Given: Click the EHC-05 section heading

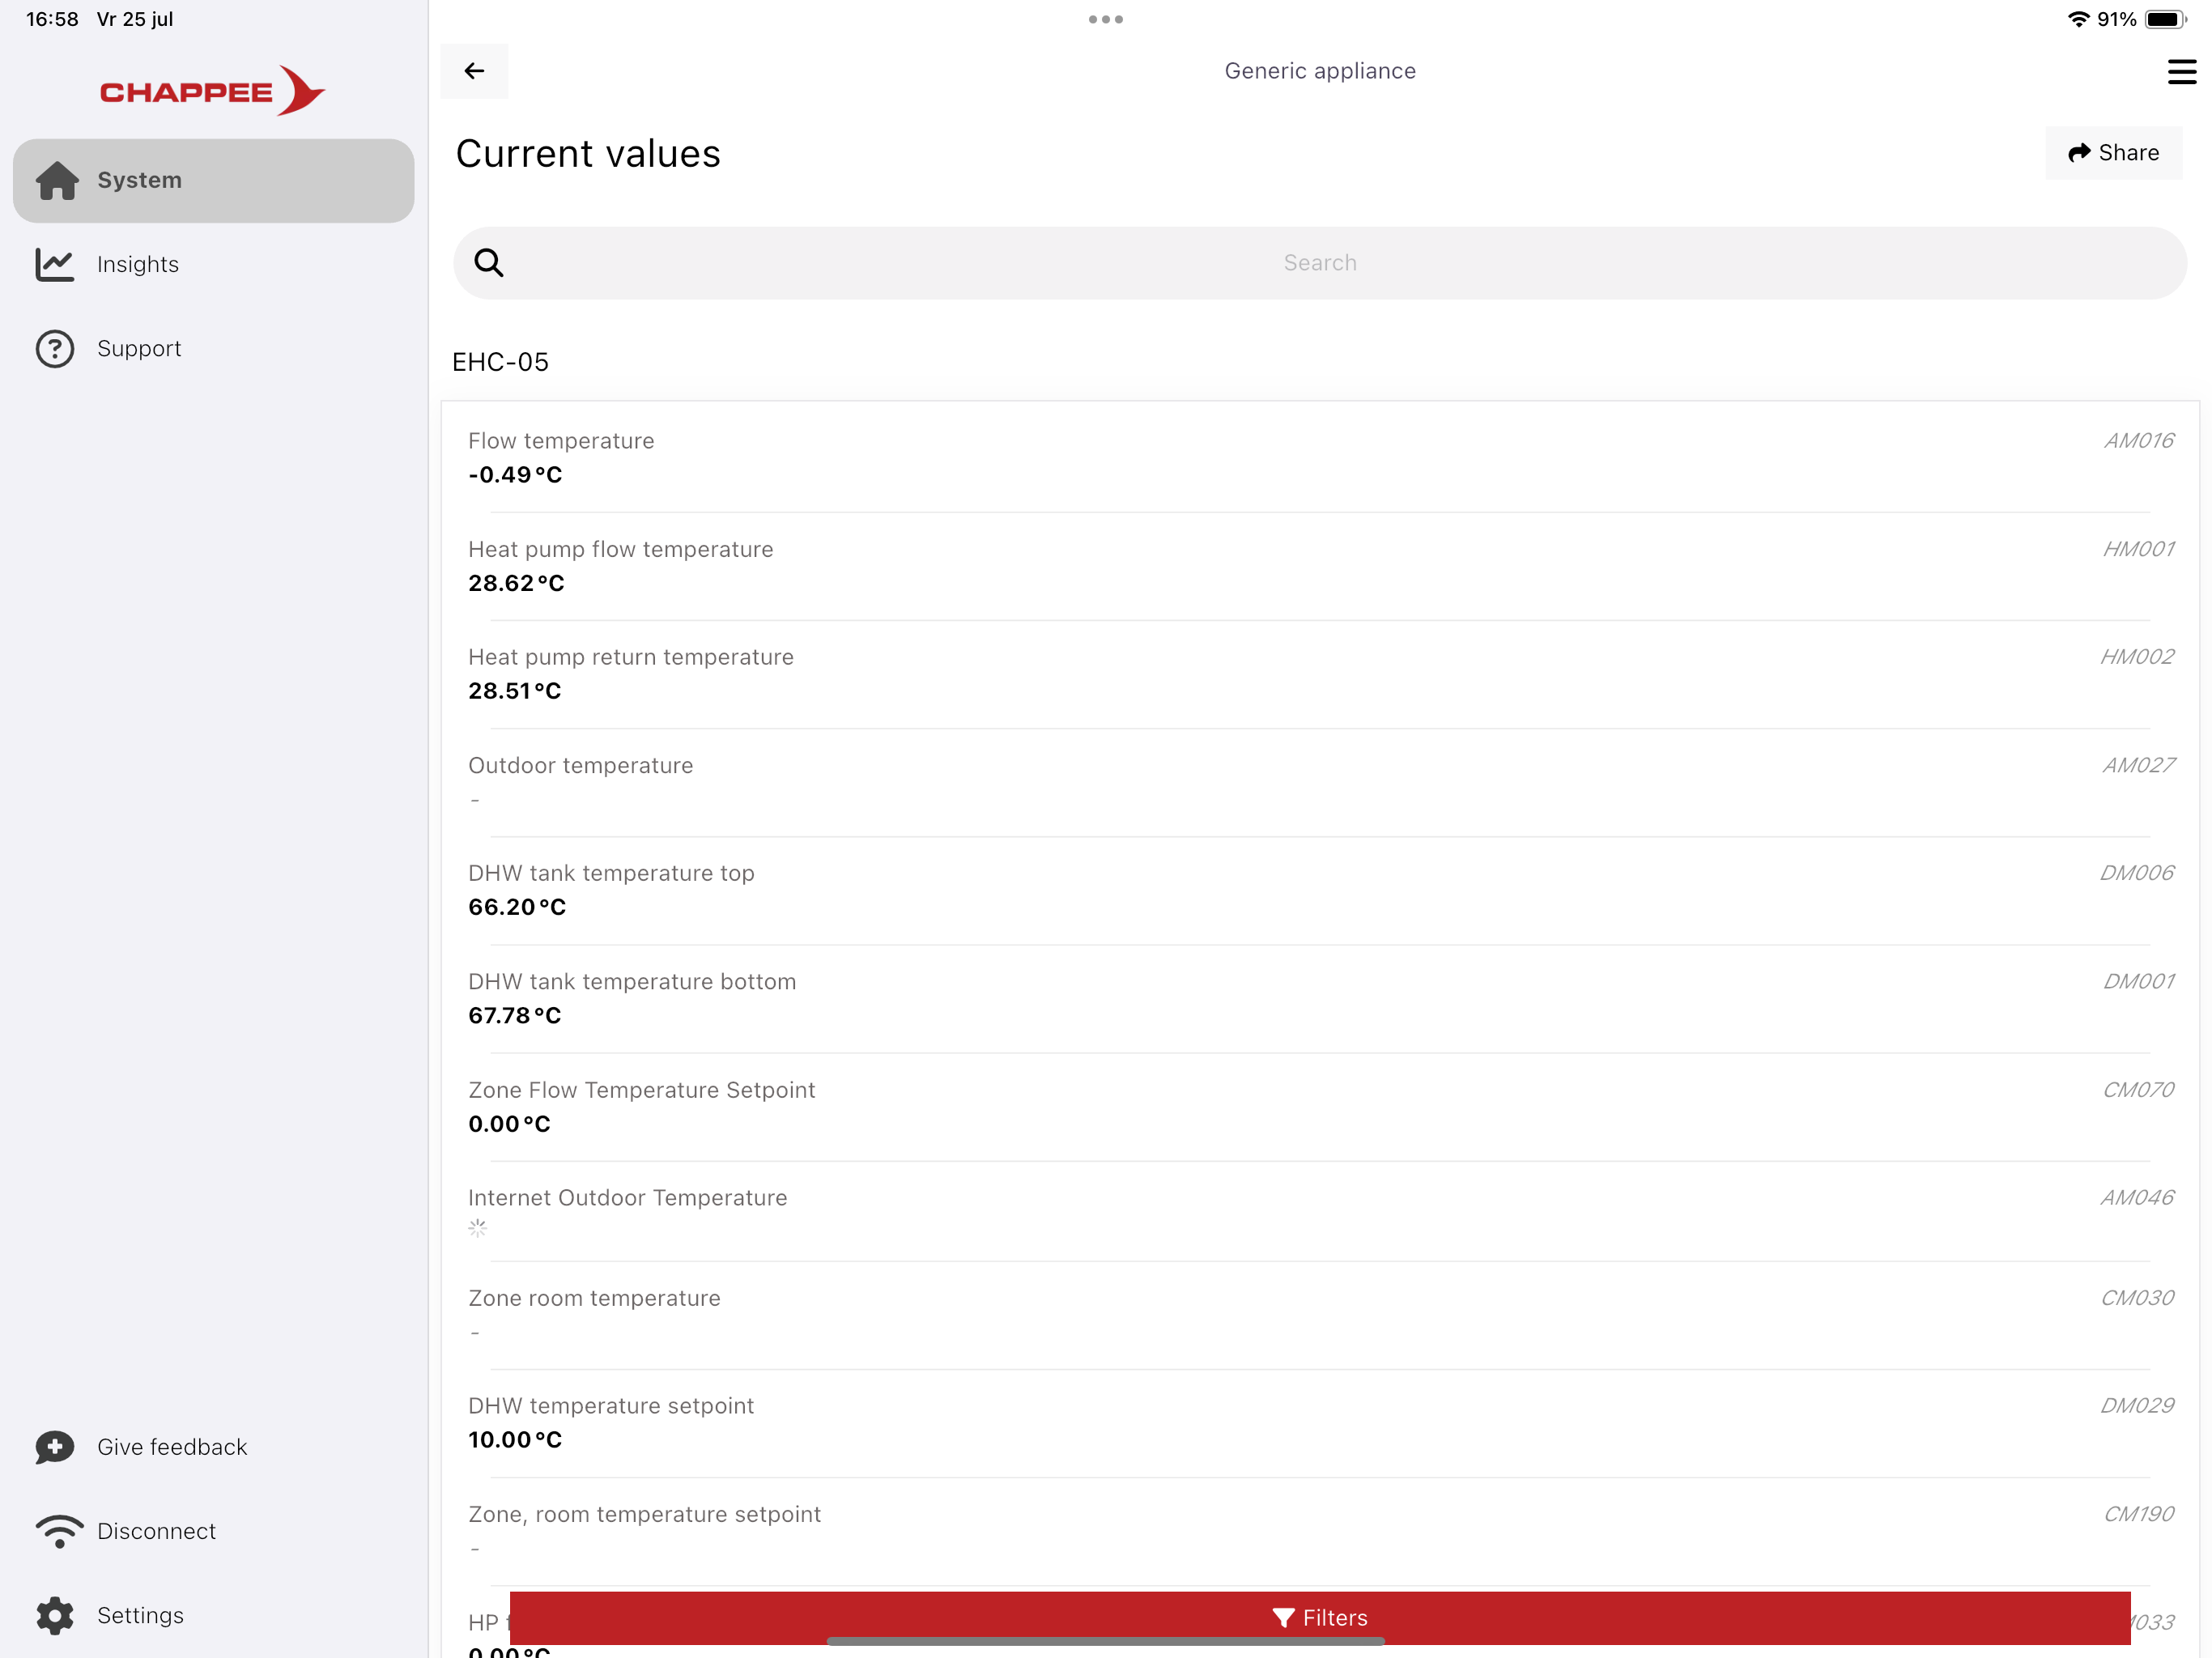Looking at the screenshot, I should pos(500,362).
